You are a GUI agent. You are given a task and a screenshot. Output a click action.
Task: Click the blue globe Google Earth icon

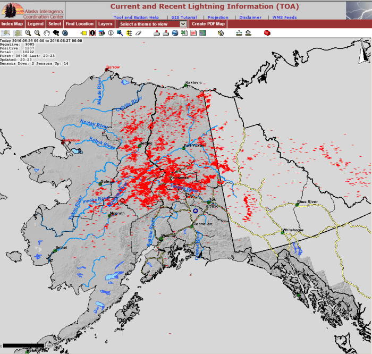pos(175,33)
